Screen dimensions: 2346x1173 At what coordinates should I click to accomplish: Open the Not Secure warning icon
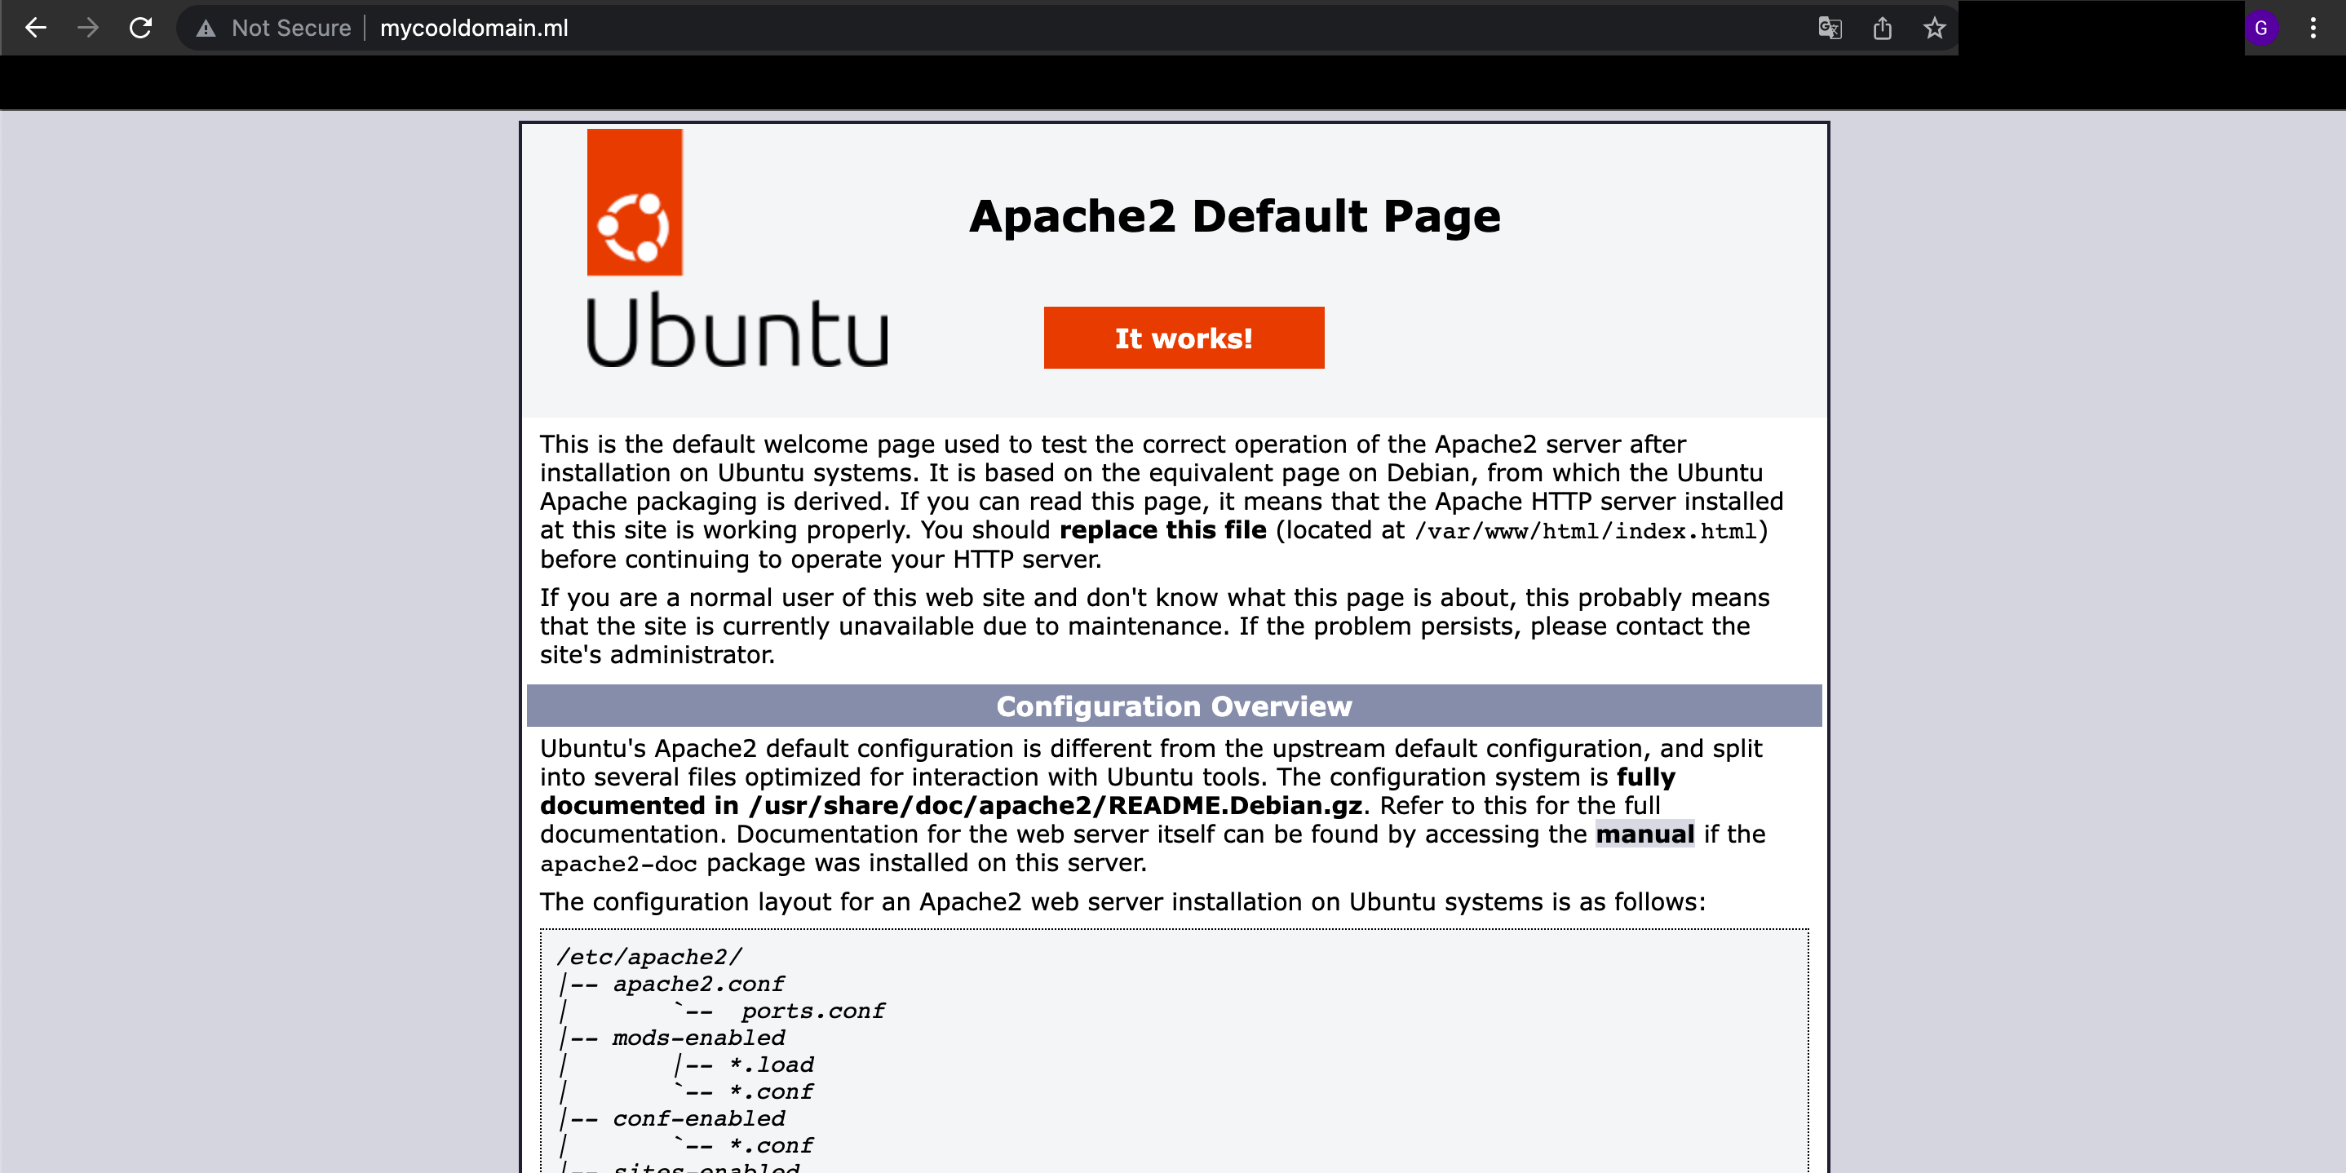tap(206, 29)
